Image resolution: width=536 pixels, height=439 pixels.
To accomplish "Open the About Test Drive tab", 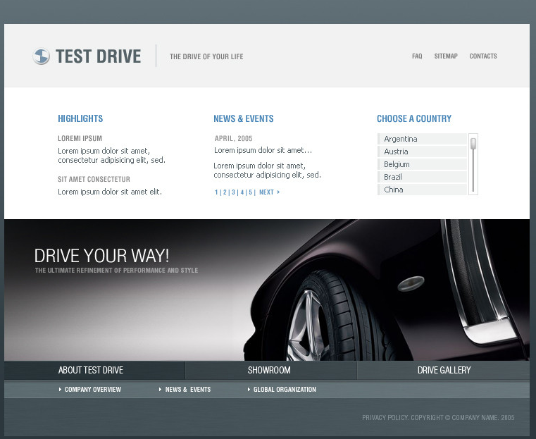I will click(x=91, y=371).
